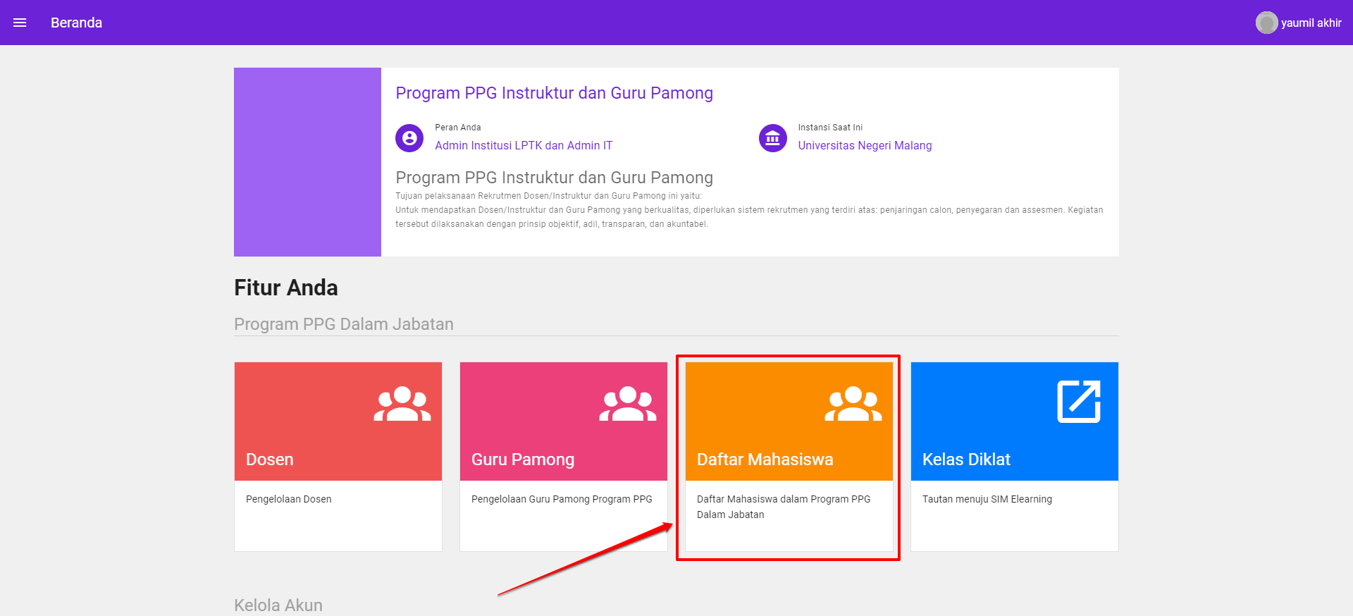Click the people icon on Daftar Mahasiswa card
Viewport: 1353px width, 616px height.
853,404
